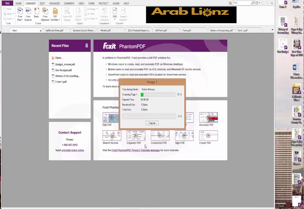The image size is (304, 209).
Task: Click the search magnifier in the Find box
Action: click(x=253, y=3)
